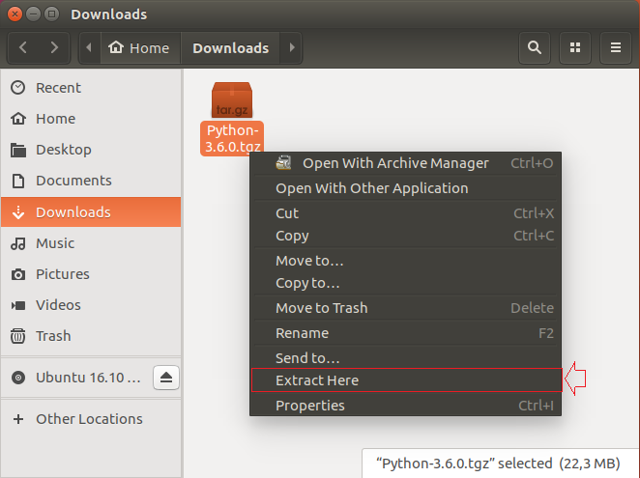
Task: Open Home in the sidebar
Action: click(91, 119)
